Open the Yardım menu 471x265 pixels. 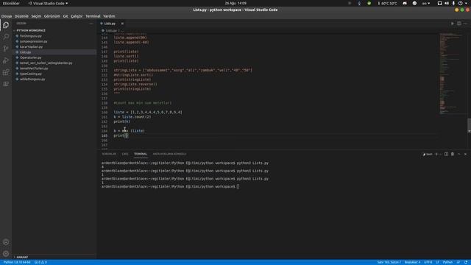(x=109, y=16)
